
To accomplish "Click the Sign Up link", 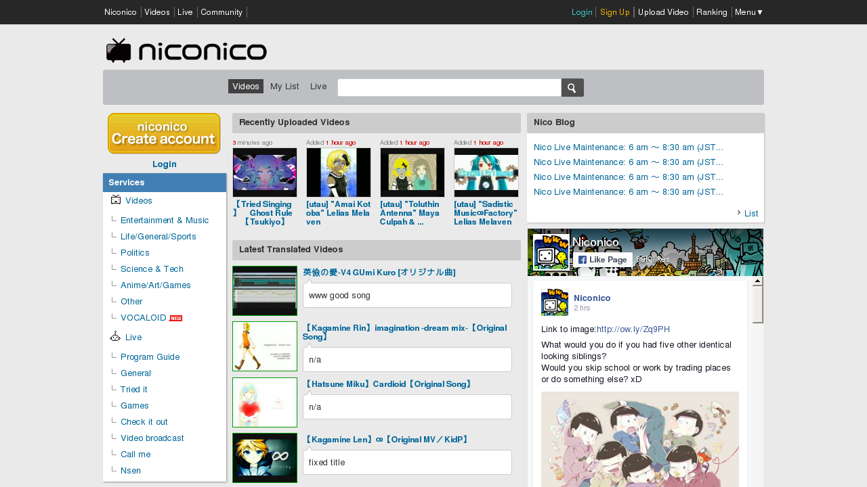I will [615, 12].
